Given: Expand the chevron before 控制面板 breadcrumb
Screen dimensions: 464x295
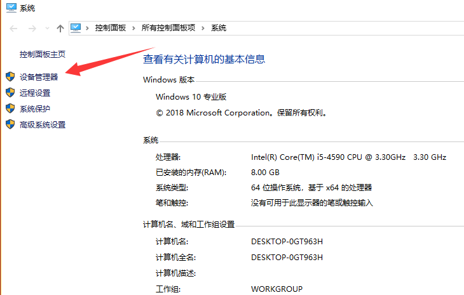Looking at the screenshot, I should coord(88,28).
